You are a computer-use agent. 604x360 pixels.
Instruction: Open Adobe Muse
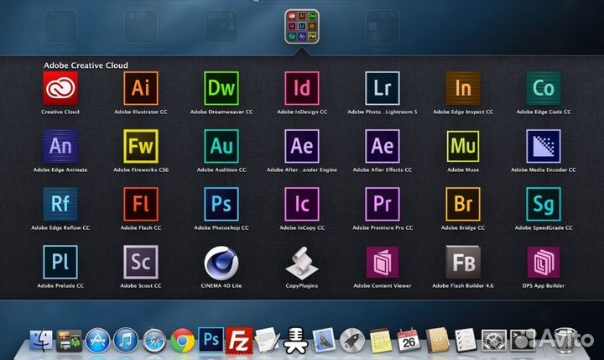(x=463, y=147)
